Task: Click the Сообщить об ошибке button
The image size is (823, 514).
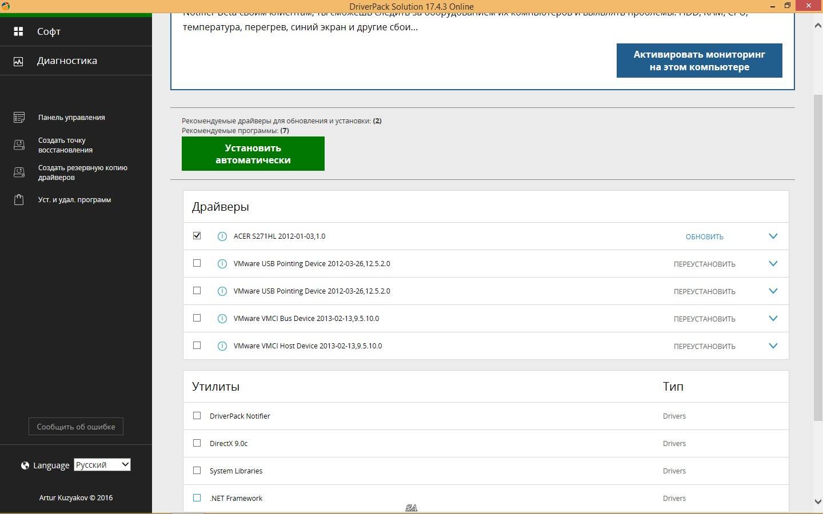Action: click(76, 427)
